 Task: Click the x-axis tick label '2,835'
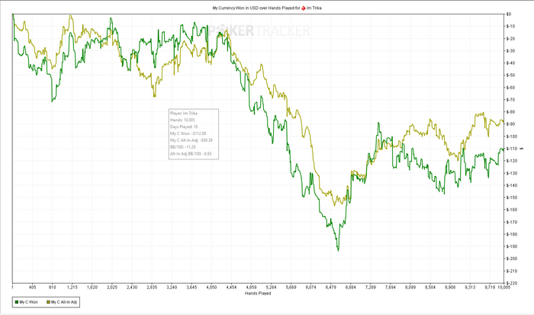coord(152,288)
